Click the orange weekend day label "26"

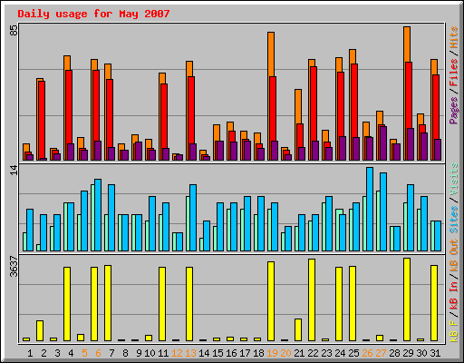point(367,353)
